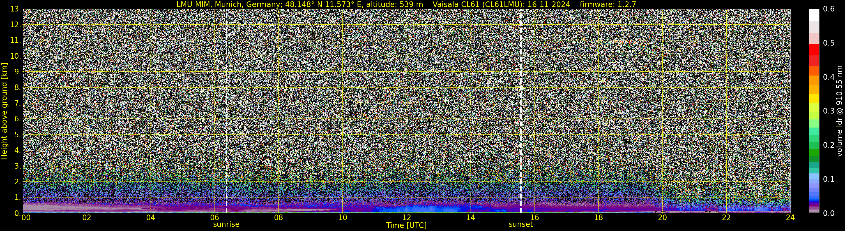
Task: Click the '18' time axis tick label
Action: [598, 218]
